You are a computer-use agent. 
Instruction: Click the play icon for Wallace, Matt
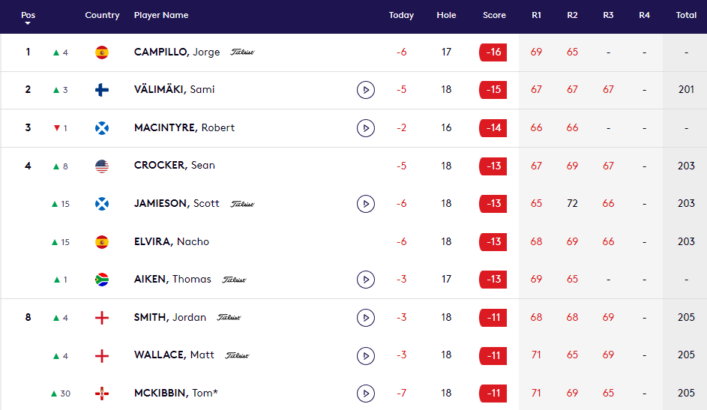(365, 355)
